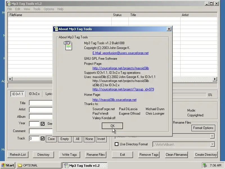This screenshot has height=169, width=225.
Task: Click the Rename Files button
Action: point(96,155)
